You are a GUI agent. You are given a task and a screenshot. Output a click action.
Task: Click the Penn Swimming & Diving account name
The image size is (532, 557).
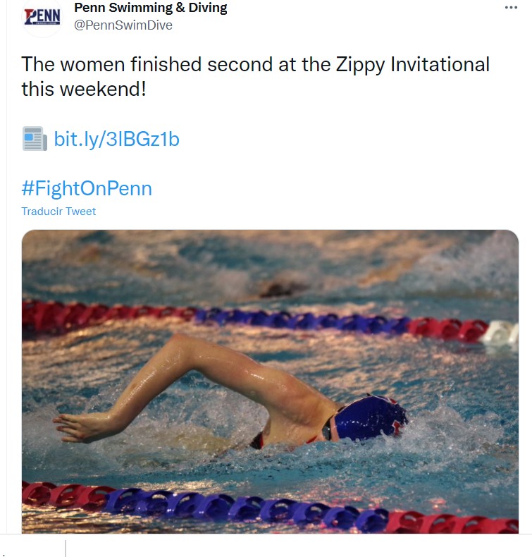coord(150,8)
